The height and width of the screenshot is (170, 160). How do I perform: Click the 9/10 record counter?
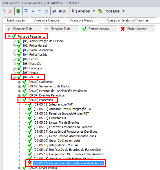click(x=63, y=11)
